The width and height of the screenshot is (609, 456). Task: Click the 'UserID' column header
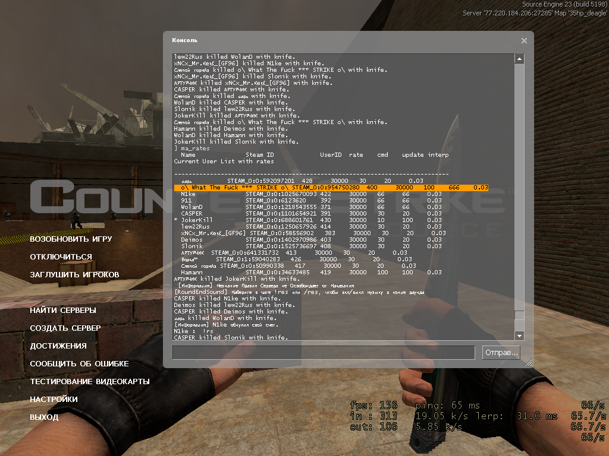(331, 155)
